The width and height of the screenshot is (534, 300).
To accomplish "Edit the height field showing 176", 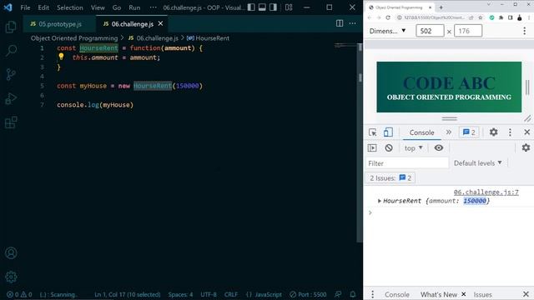I will coord(468,31).
